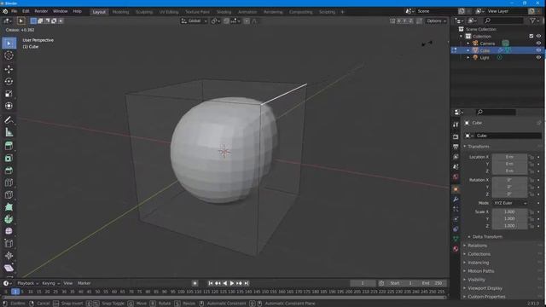
Task: Toggle Y mirror axis button
Action: coord(404,20)
